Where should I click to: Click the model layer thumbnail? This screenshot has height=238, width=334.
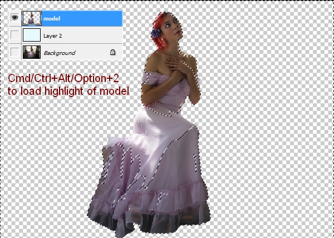click(31, 18)
